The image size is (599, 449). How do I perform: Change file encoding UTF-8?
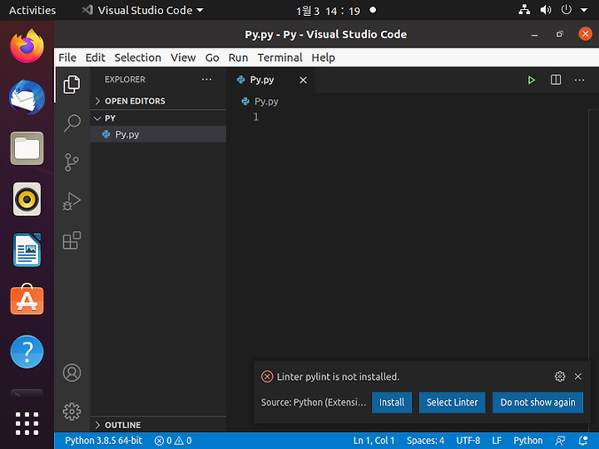[468, 441]
